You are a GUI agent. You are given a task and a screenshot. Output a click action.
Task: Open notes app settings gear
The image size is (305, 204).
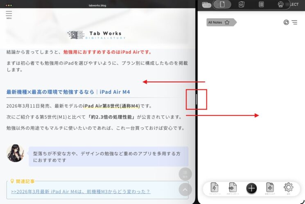(x=288, y=188)
